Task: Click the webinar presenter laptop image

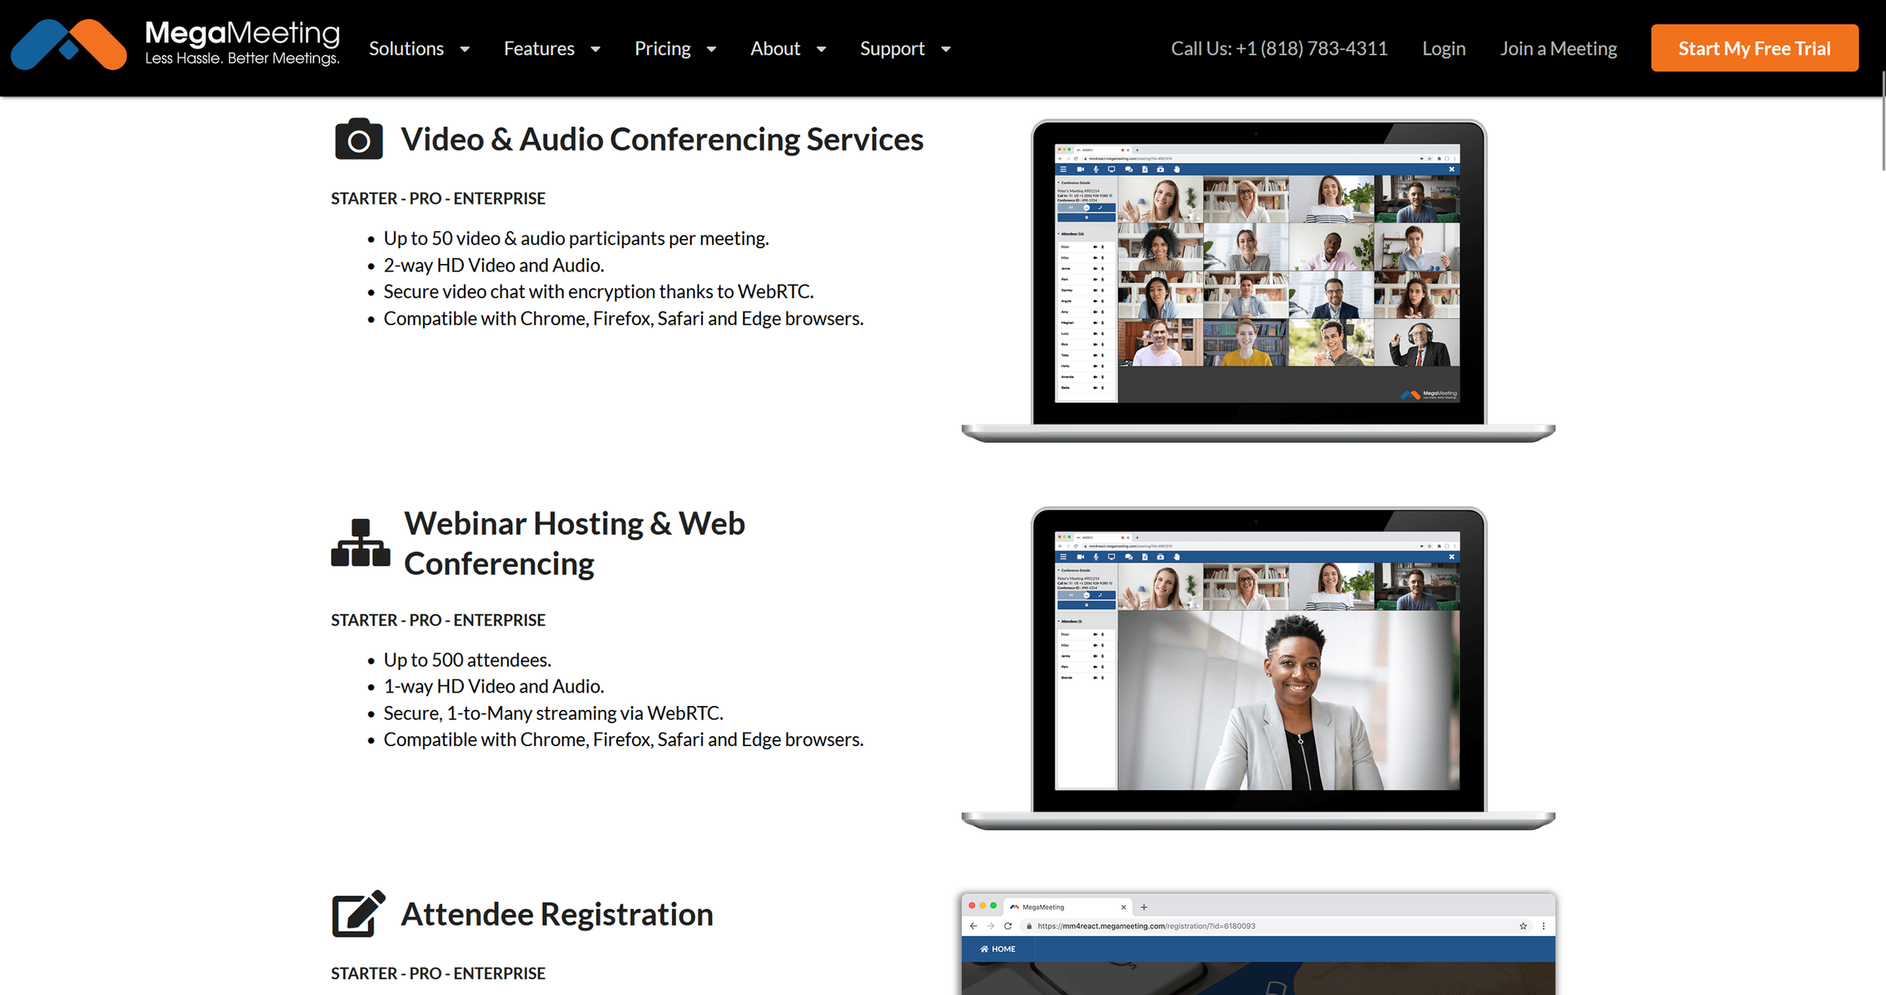Action: click(x=1258, y=668)
